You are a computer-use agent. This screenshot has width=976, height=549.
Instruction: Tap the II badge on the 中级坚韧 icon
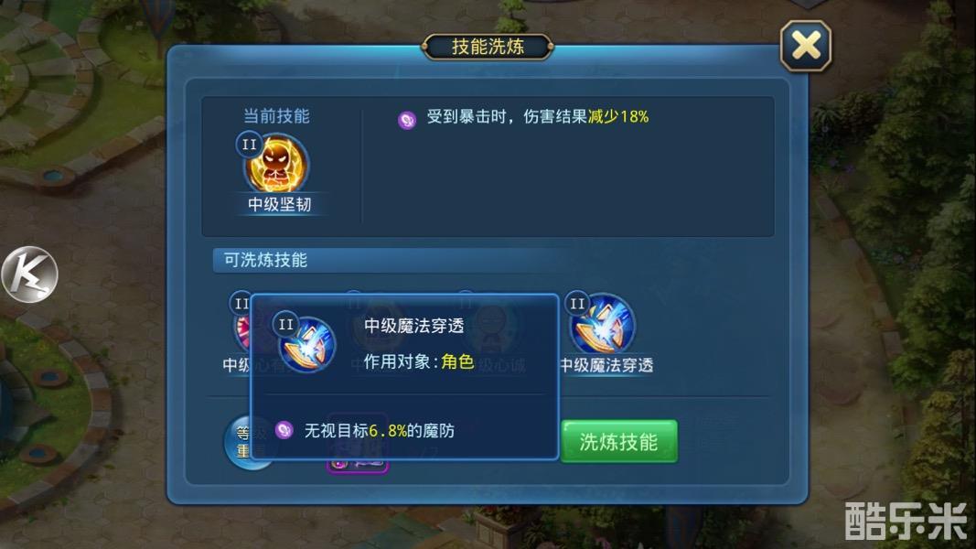(x=249, y=145)
